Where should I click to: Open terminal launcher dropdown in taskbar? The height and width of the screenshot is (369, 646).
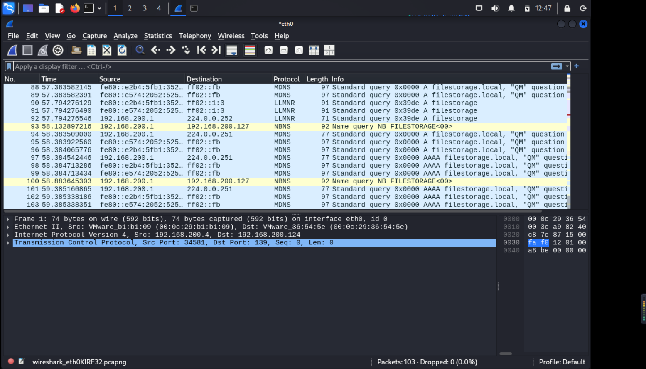pos(99,8)
